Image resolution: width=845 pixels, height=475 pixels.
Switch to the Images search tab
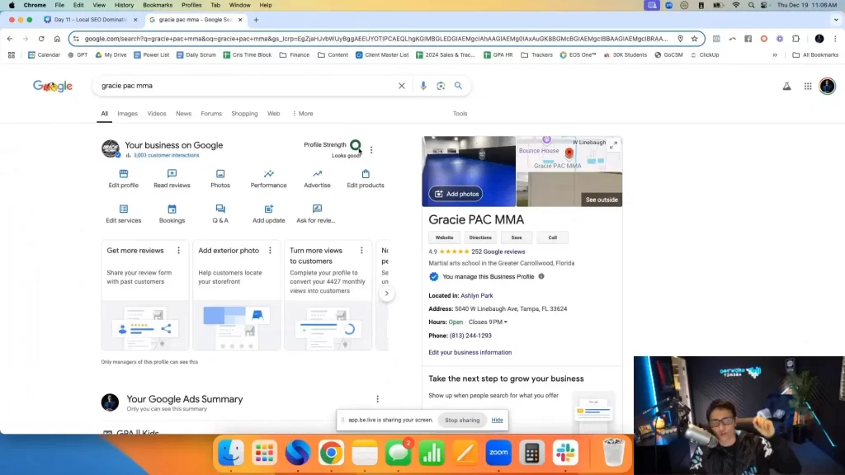(127, 114)
